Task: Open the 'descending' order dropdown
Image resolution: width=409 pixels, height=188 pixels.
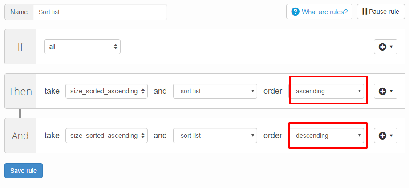Action: [327, 136]
